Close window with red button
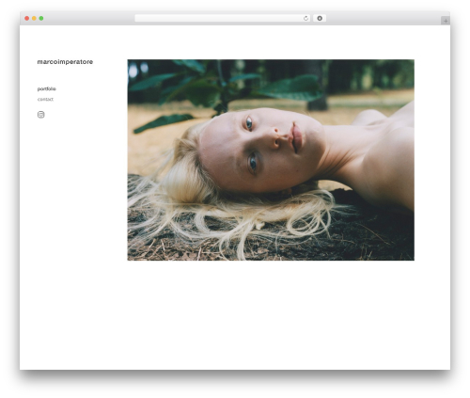Viewport: 470px width, 398px height. click(x=27, y=19)
